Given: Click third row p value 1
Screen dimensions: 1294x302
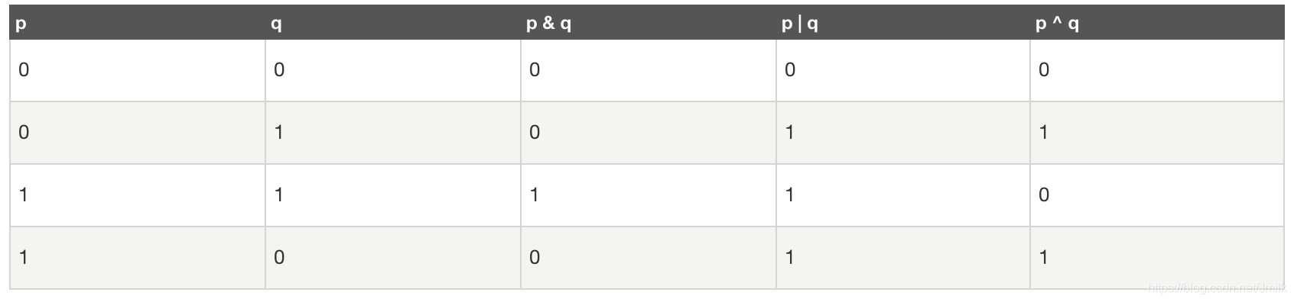Looking at the screenshot, I should (x=24, y=194).
